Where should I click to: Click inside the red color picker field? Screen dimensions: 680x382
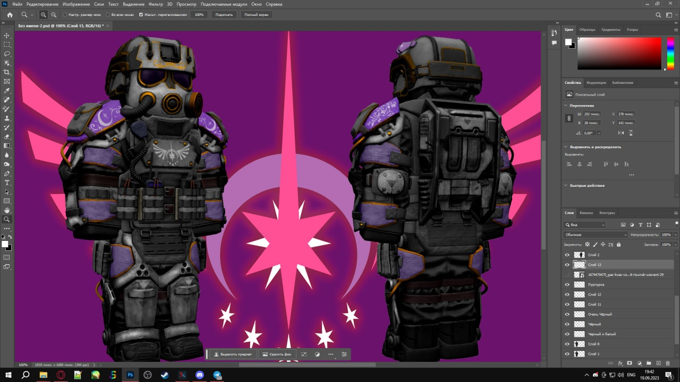tap(619, 53)
